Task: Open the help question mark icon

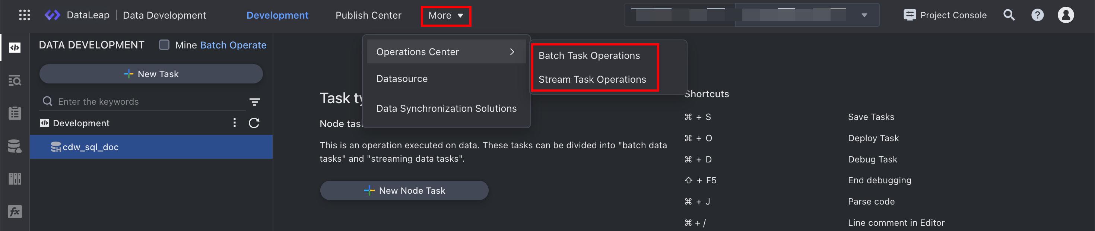Action: coord(1037,15)
